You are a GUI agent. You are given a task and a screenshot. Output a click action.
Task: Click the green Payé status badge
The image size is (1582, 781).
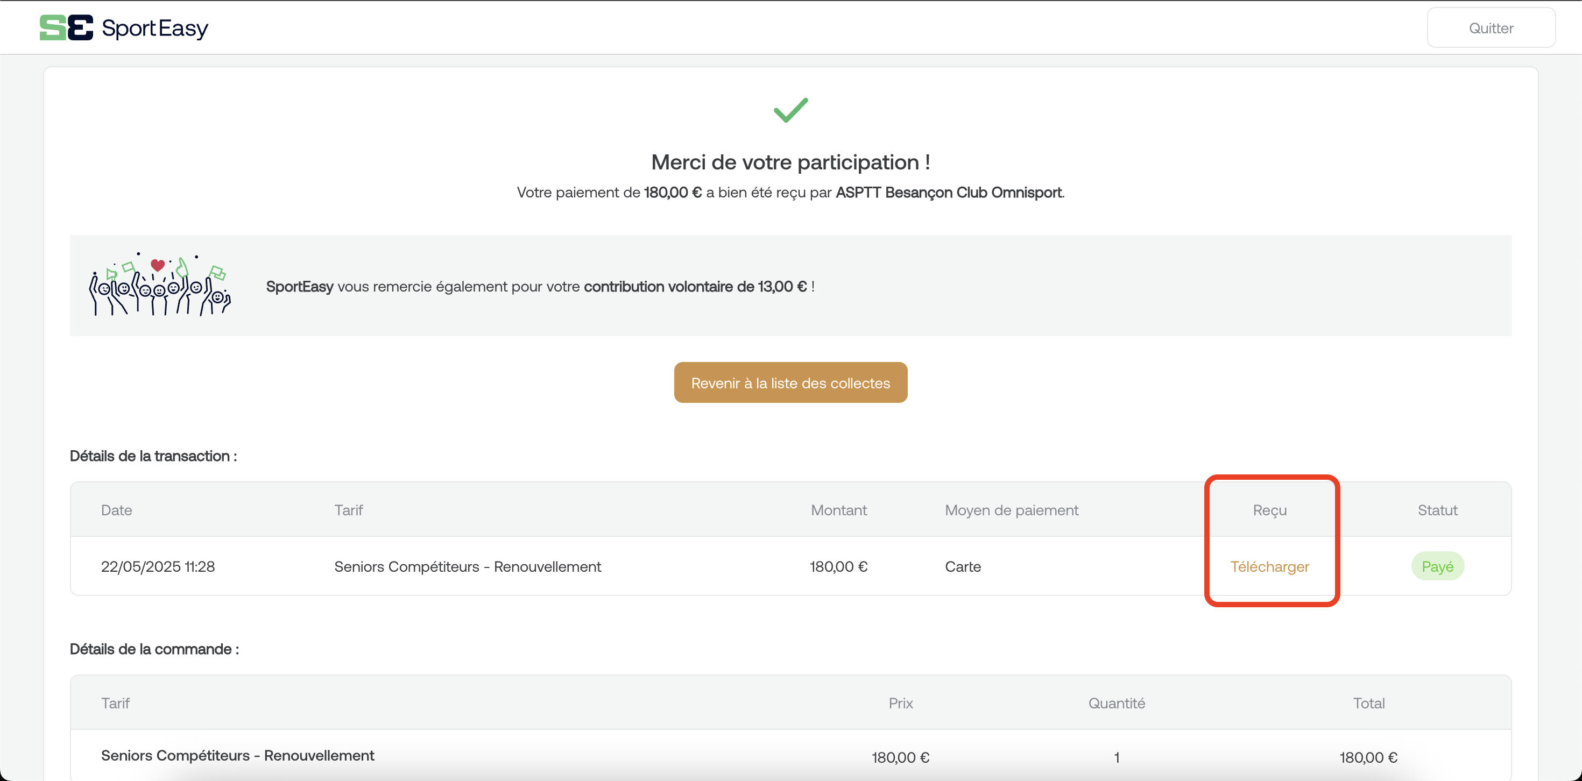tap(1437, 566)
